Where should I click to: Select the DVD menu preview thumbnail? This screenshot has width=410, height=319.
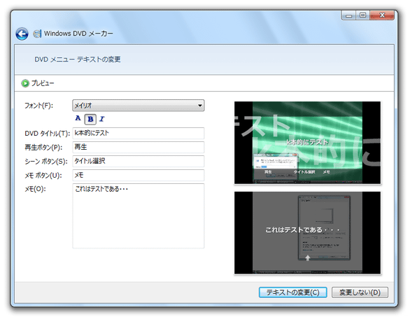point(308,143)
